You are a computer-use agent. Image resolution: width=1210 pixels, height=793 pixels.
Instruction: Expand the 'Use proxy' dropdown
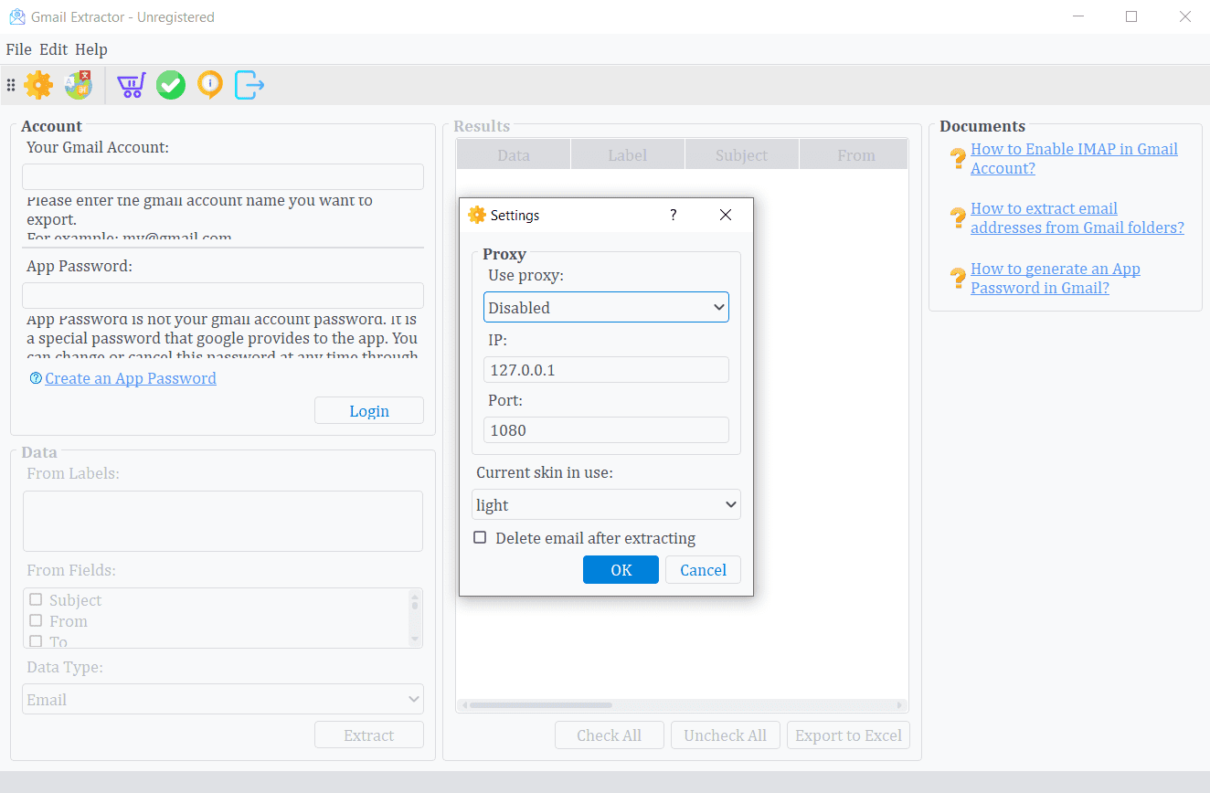[606, 307]
